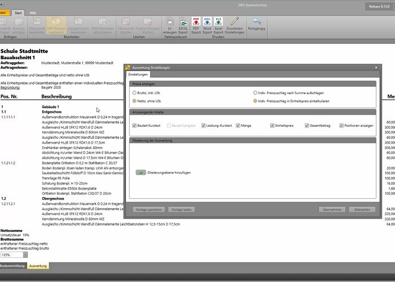Image resolution: width=395 pixels, height=282 pixels.
Task: Switch to the Start ribbon tab
Action: coord(18,13)
